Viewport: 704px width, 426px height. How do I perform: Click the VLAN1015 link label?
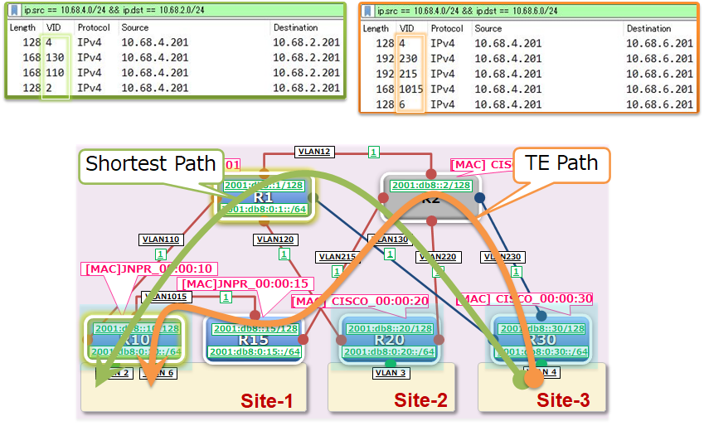pyautogui.click(x=167, y=297)
